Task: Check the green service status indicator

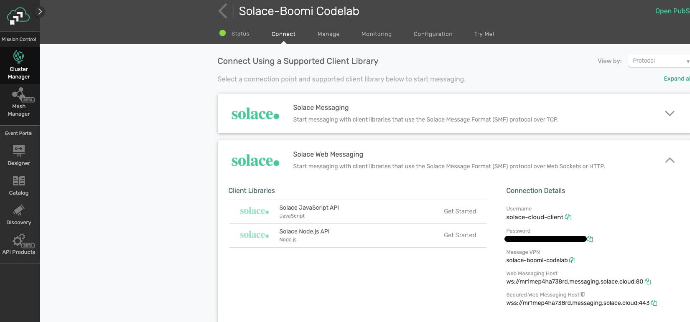Action: tap(222, 33)
